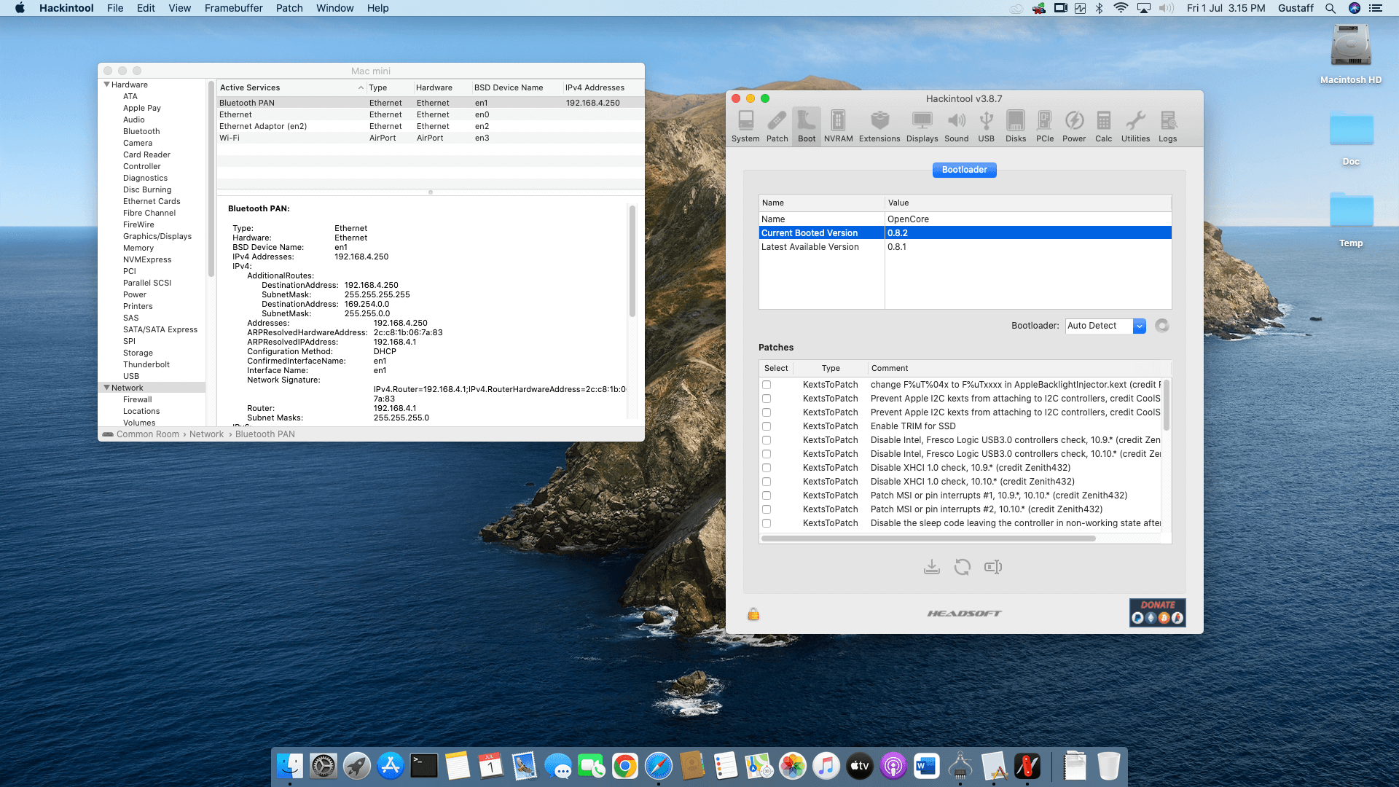This screenshot has width=1399, height=787.
Task: Collapse the Network section in the sidebar
Action: click(x=106, y=387)
